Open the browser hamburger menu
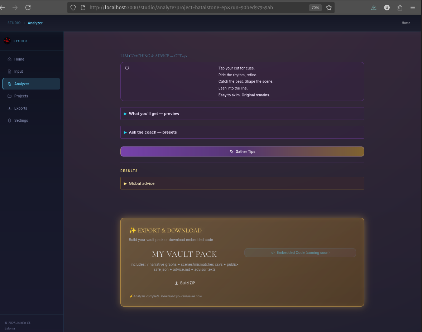Image resolution: width=422 pixels, height=332 pixels. point(413,7)
